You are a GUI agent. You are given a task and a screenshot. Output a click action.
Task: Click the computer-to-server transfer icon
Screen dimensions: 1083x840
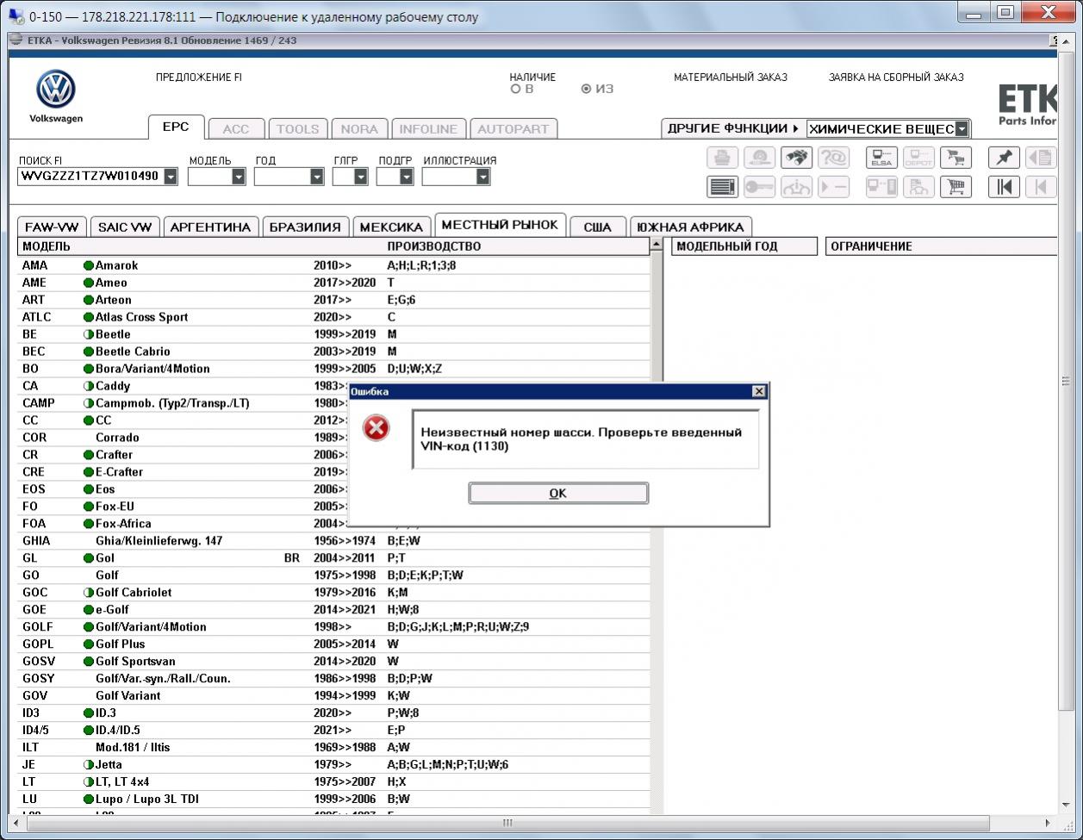(x=881, y=186)
